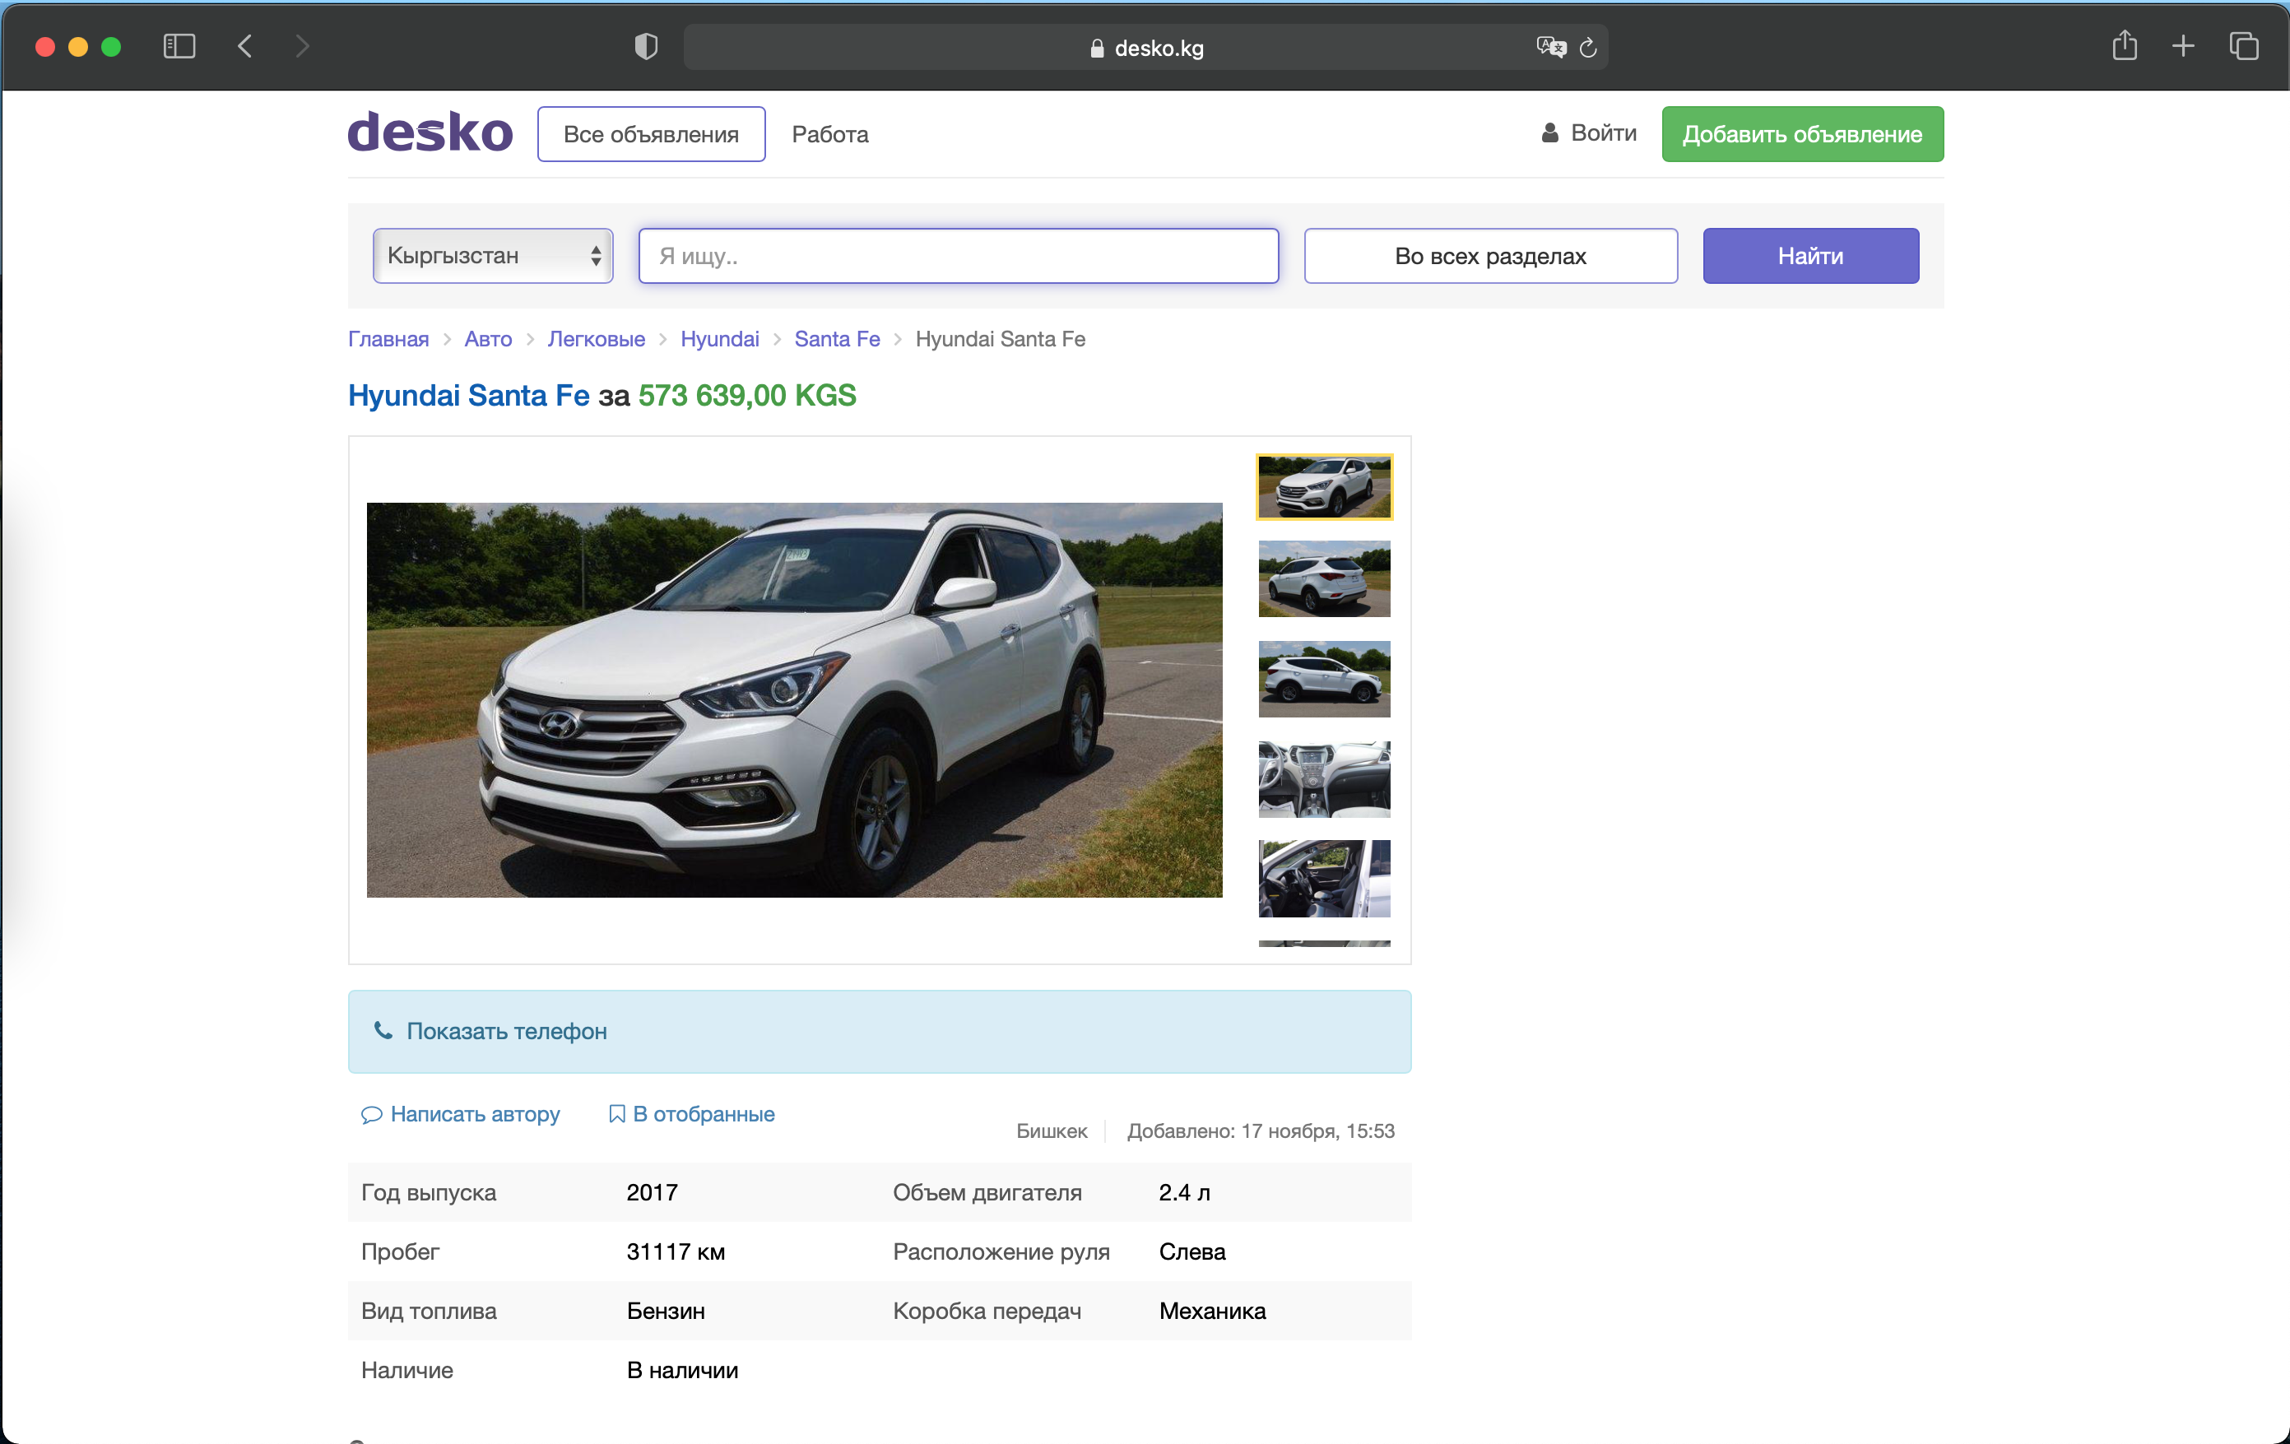Click the Пробег value 31117 км

(676, 1252)
